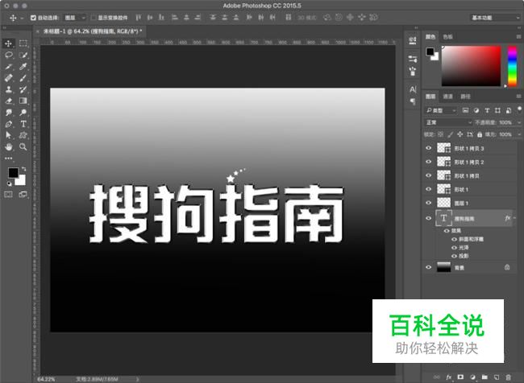Select the Zoom magnifier tool
This screenshot has height=383, width=524.
pyautogui.click(x=23, y=146)
